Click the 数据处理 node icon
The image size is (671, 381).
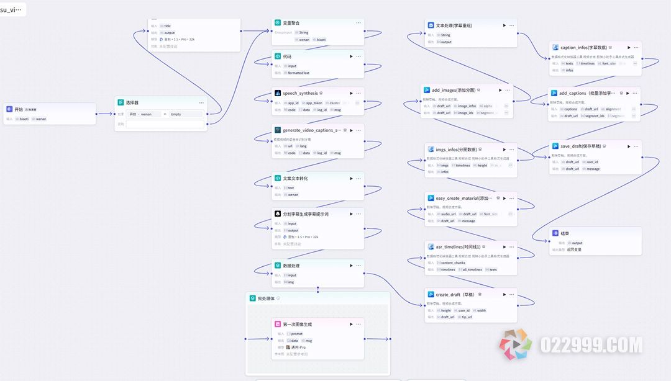pyautogui.click(x=278, y=266)
